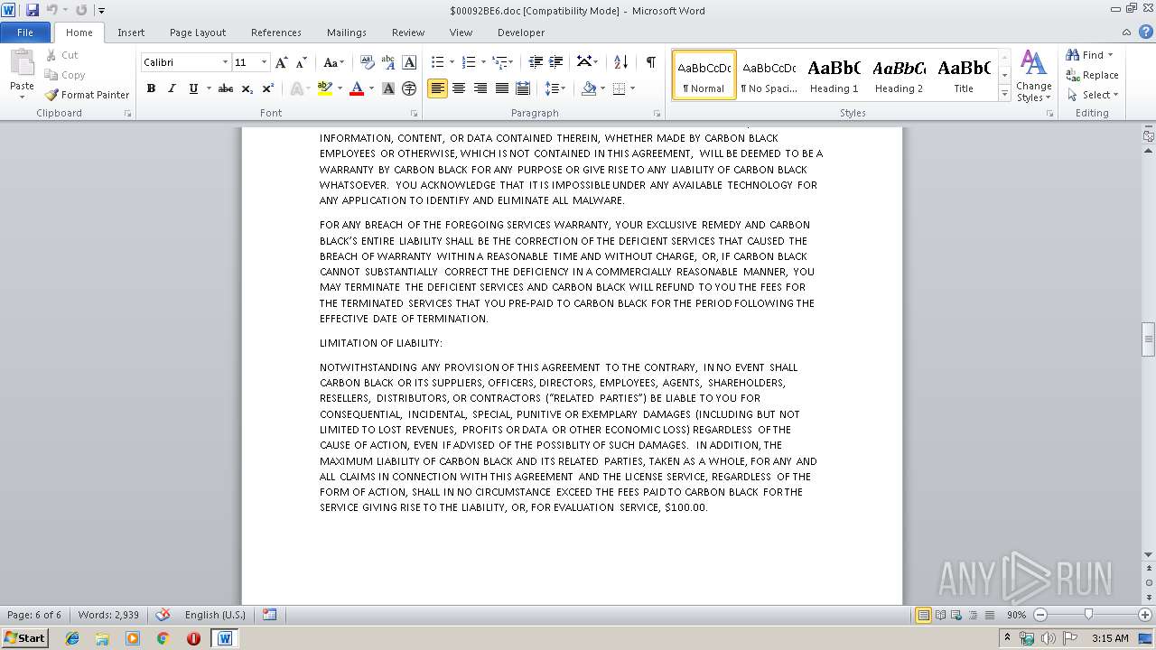Open Change Case dropdown
This screenshot has width=1156, height=650.
pyautogui.click(x=332, y=62)
